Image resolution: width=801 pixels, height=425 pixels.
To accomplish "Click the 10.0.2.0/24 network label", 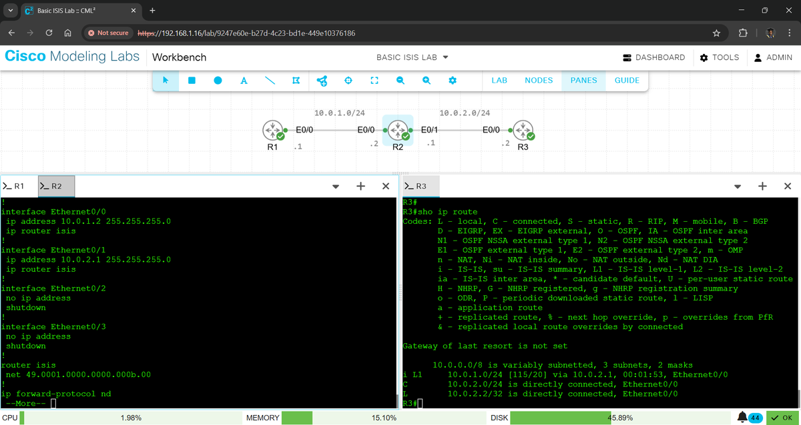I will coord(465,113).
